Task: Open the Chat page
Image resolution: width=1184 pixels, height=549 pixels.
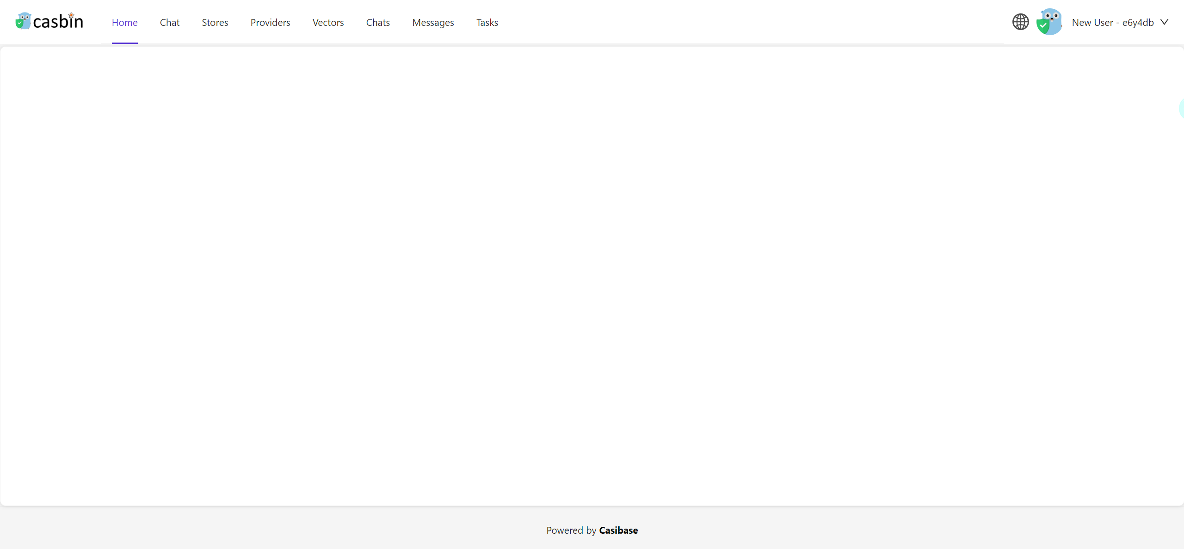Action: [169, 22]
